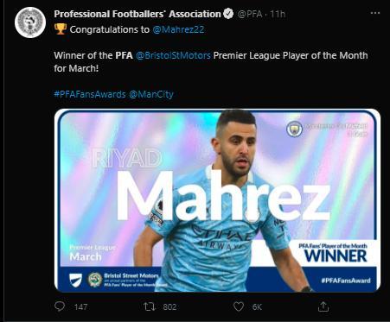Enlarge the Mahrez winner image

click(x=217, y=200)
